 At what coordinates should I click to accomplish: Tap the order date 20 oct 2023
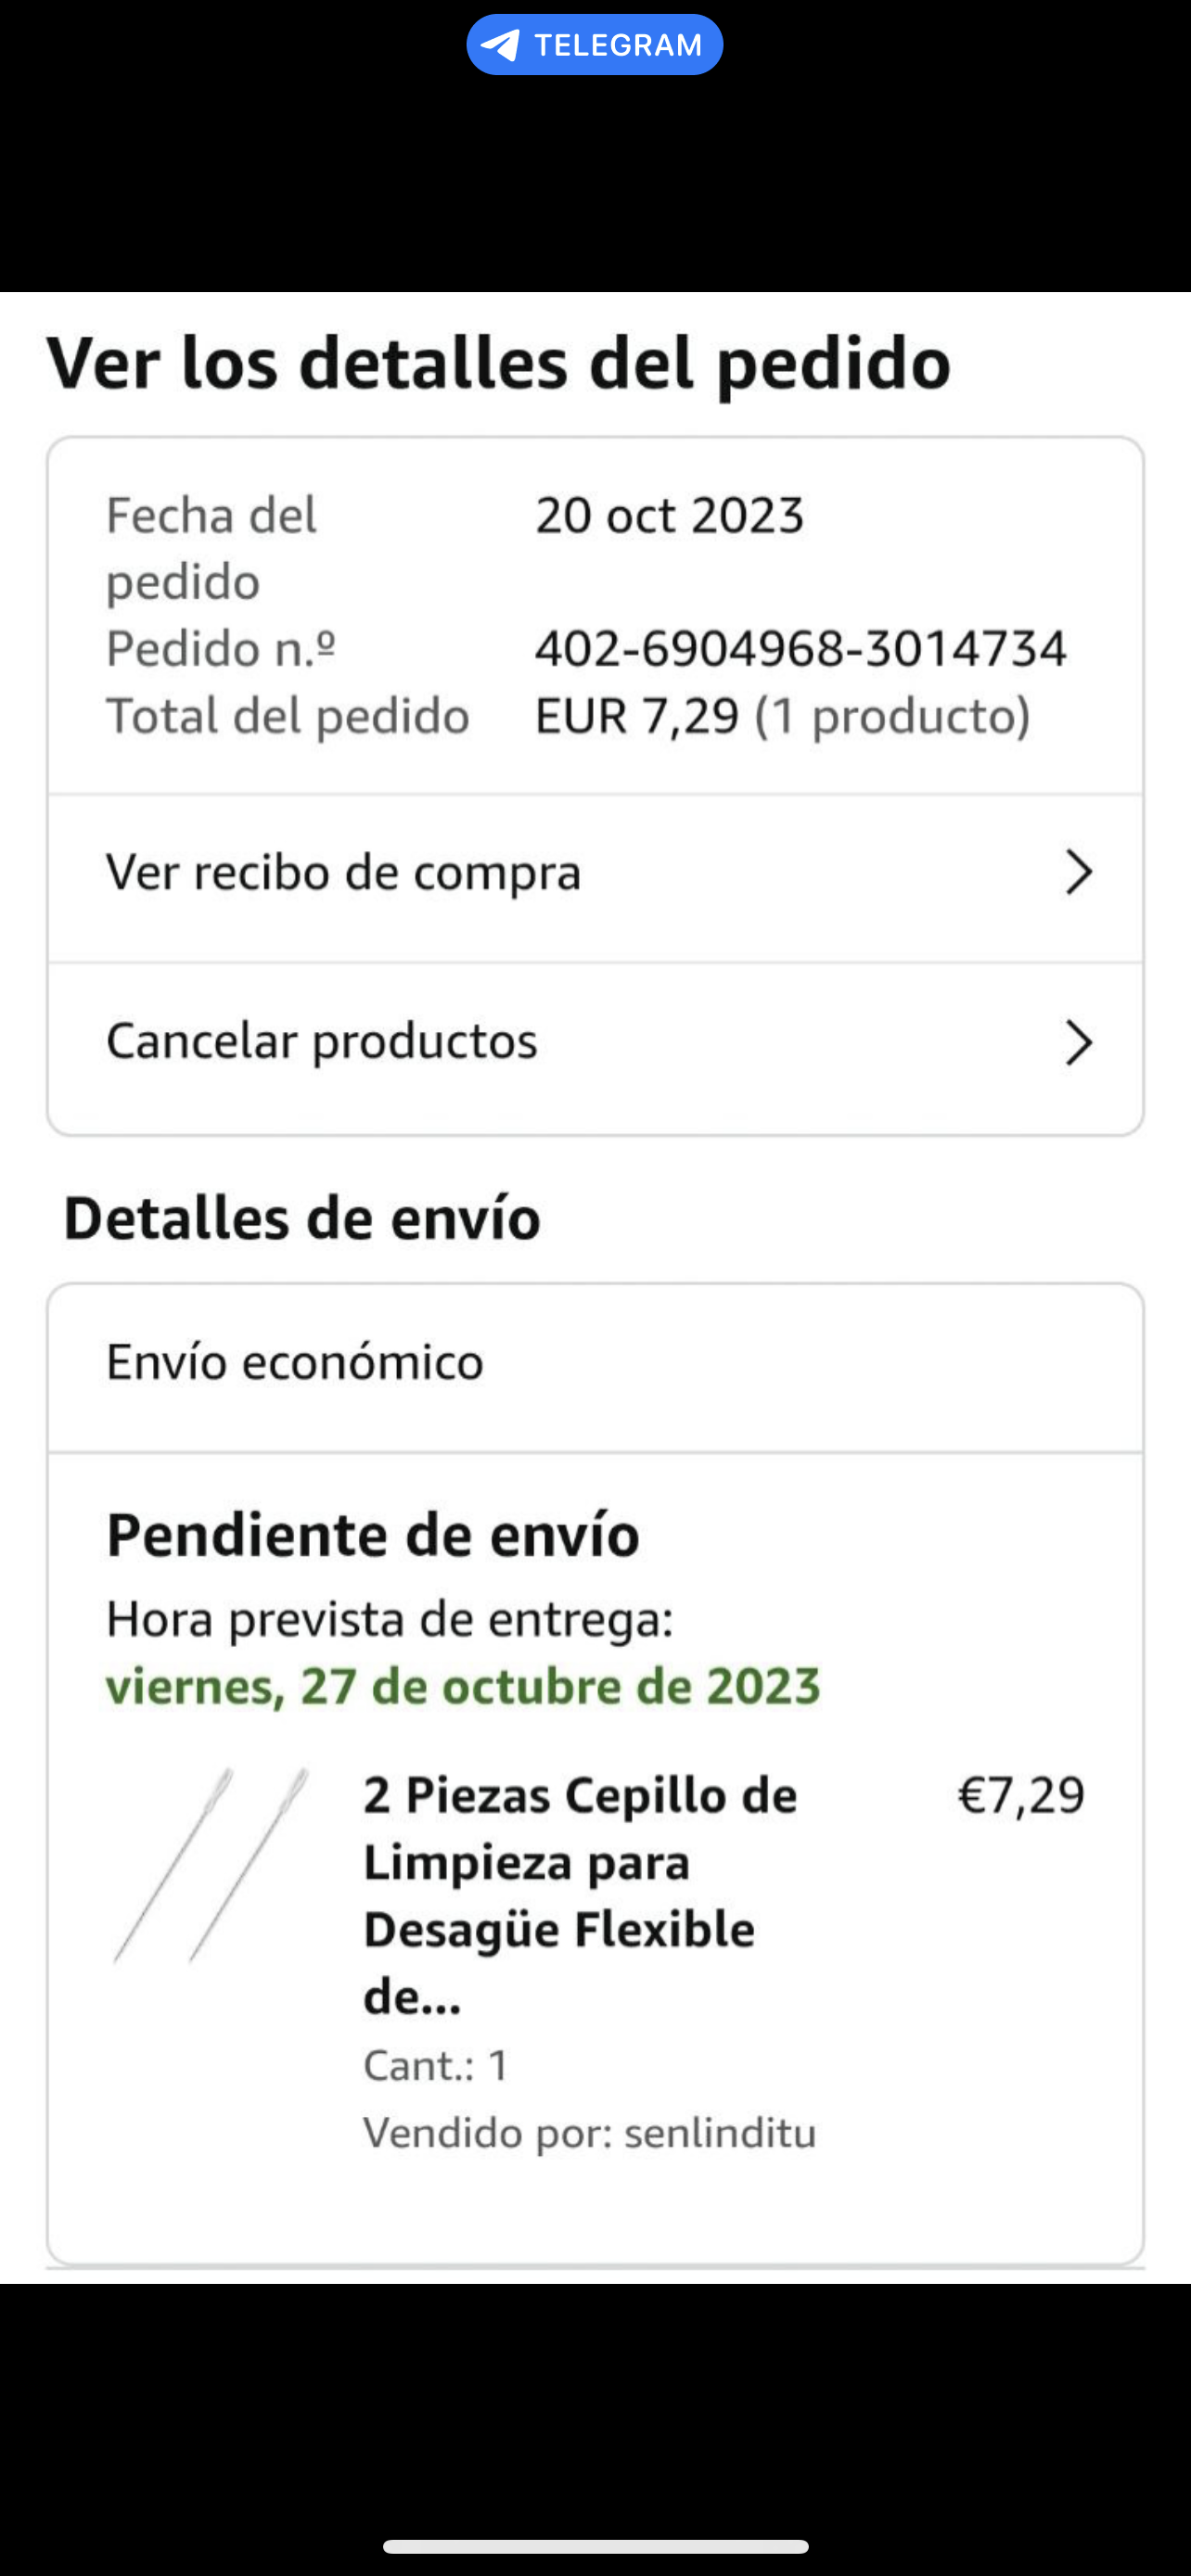[x=669, y=516]
